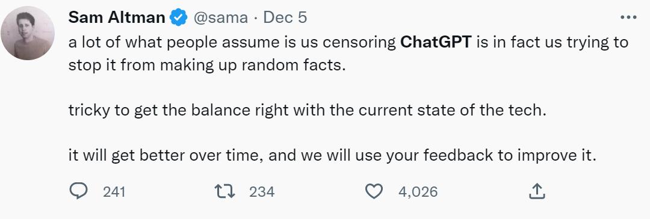
Task: Open Sam Altman's profile picture
Action: [x=27, y=33]
